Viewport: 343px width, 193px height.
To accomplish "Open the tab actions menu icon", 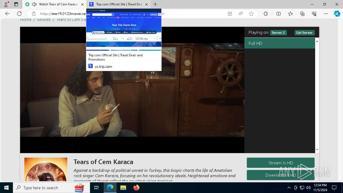I will [x=16, y=4].
